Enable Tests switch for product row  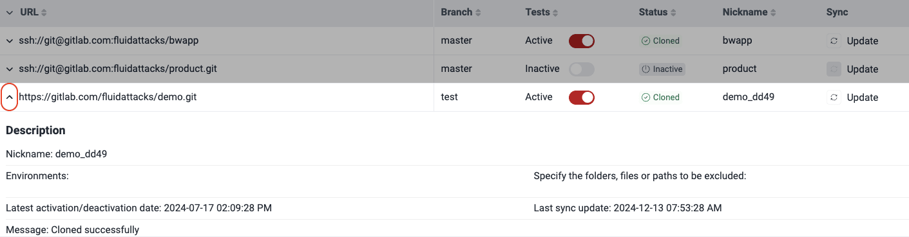(x=582, y=69)
